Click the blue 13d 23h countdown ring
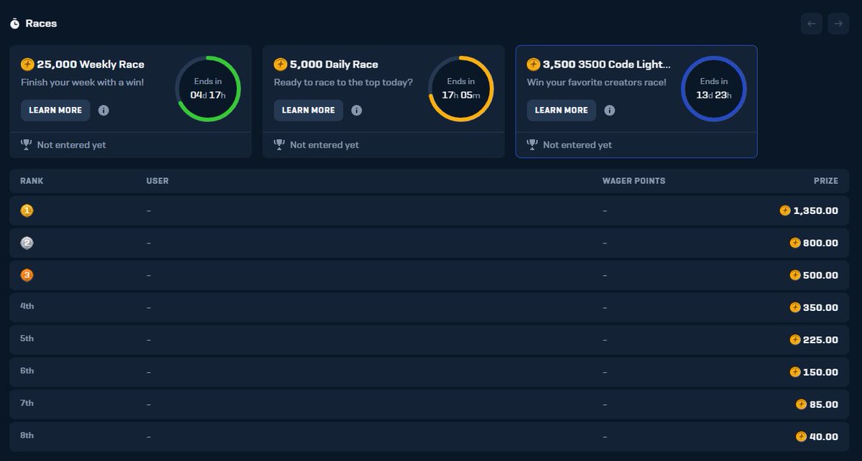 click(713, 89)
